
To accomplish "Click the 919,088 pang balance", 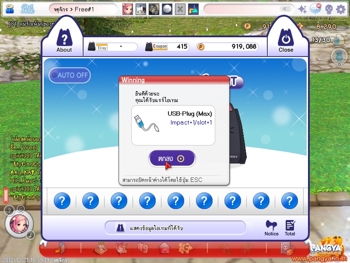I will [227, 47].
